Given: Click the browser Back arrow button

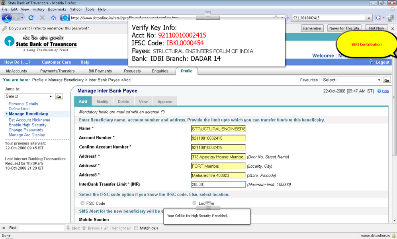Looking at the screenshot, I should [7, 18].
